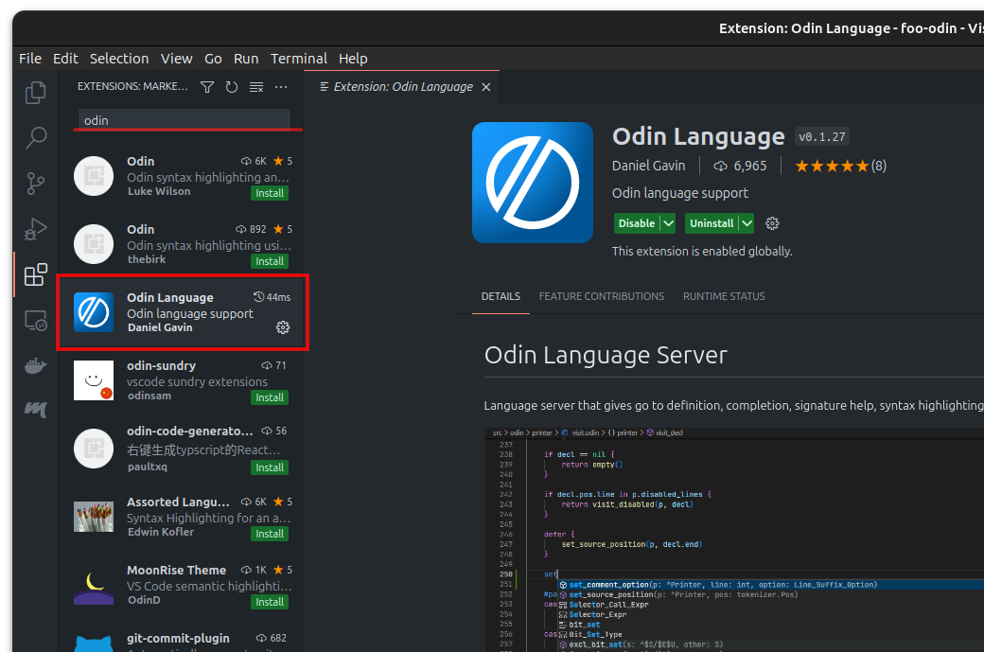Screen dimensions: 984x652
Task: Close the Extension: Odin Language tab
Action: [x=485, y=87]
